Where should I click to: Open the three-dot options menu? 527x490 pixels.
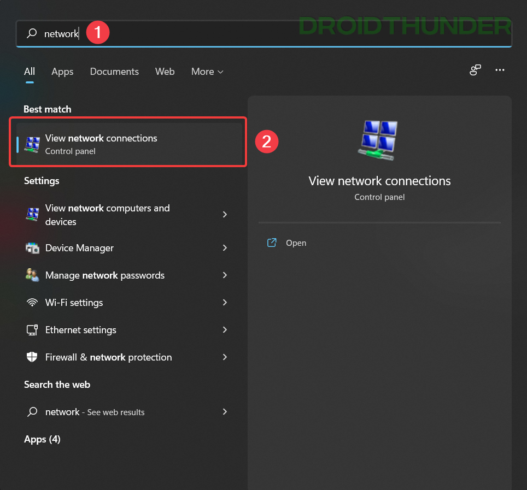[x=500, y=70]
